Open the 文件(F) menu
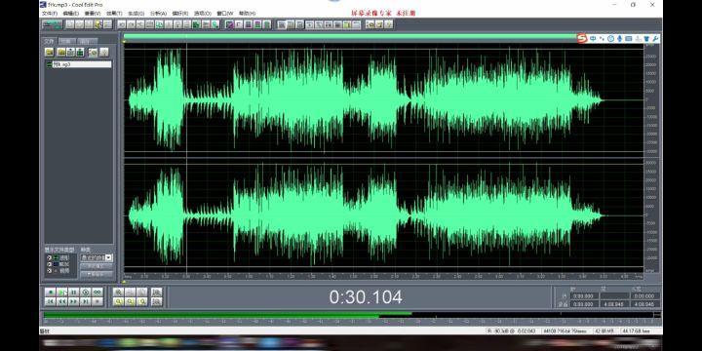702x351 pixels. pos(50,14)
